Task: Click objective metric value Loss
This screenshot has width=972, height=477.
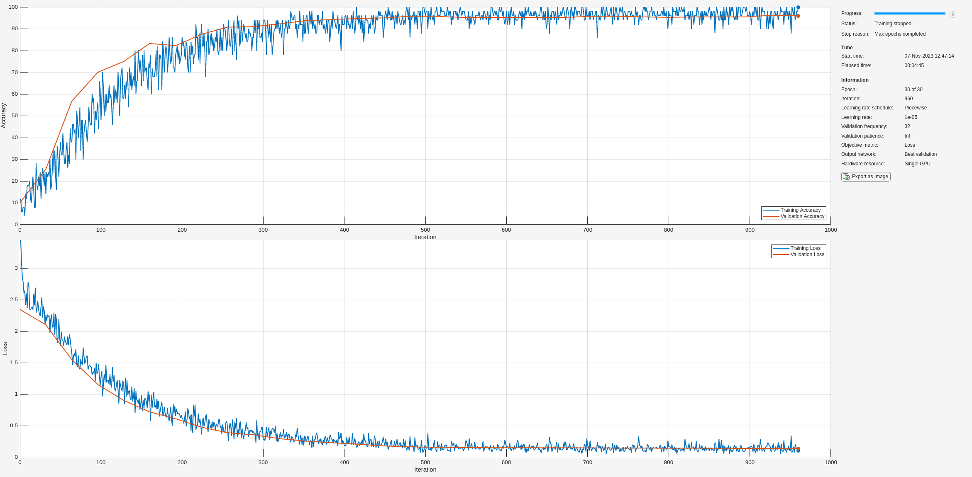Action: 910,145
